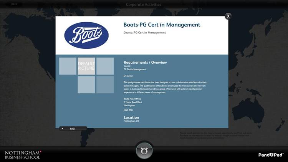The height and width of the screenshot is (162, 288).
Task: Click the 'Nottingham, UK' location text
Action: click(x=131, y=121)
